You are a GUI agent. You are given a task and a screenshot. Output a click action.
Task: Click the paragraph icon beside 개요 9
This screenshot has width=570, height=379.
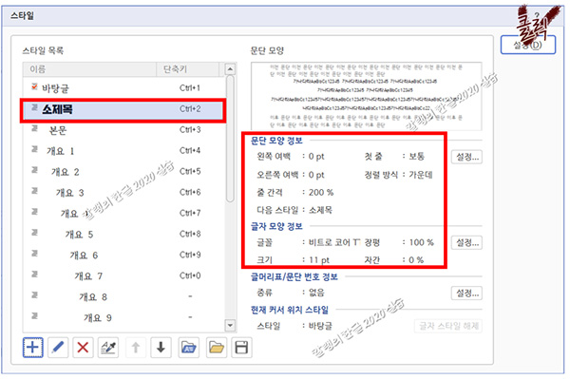coord(34,315)
